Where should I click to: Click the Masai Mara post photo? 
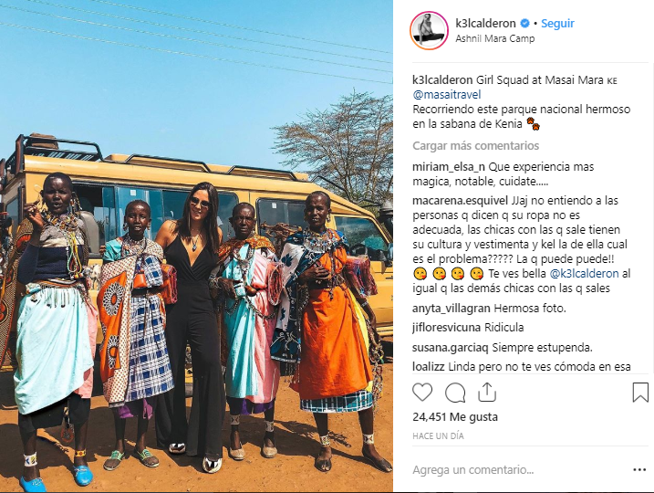point(196,246)
